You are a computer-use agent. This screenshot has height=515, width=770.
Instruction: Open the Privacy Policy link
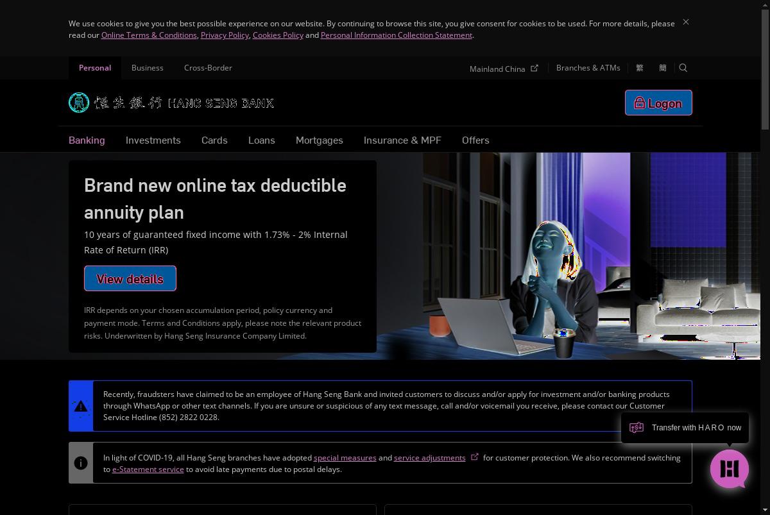[225, 35]
